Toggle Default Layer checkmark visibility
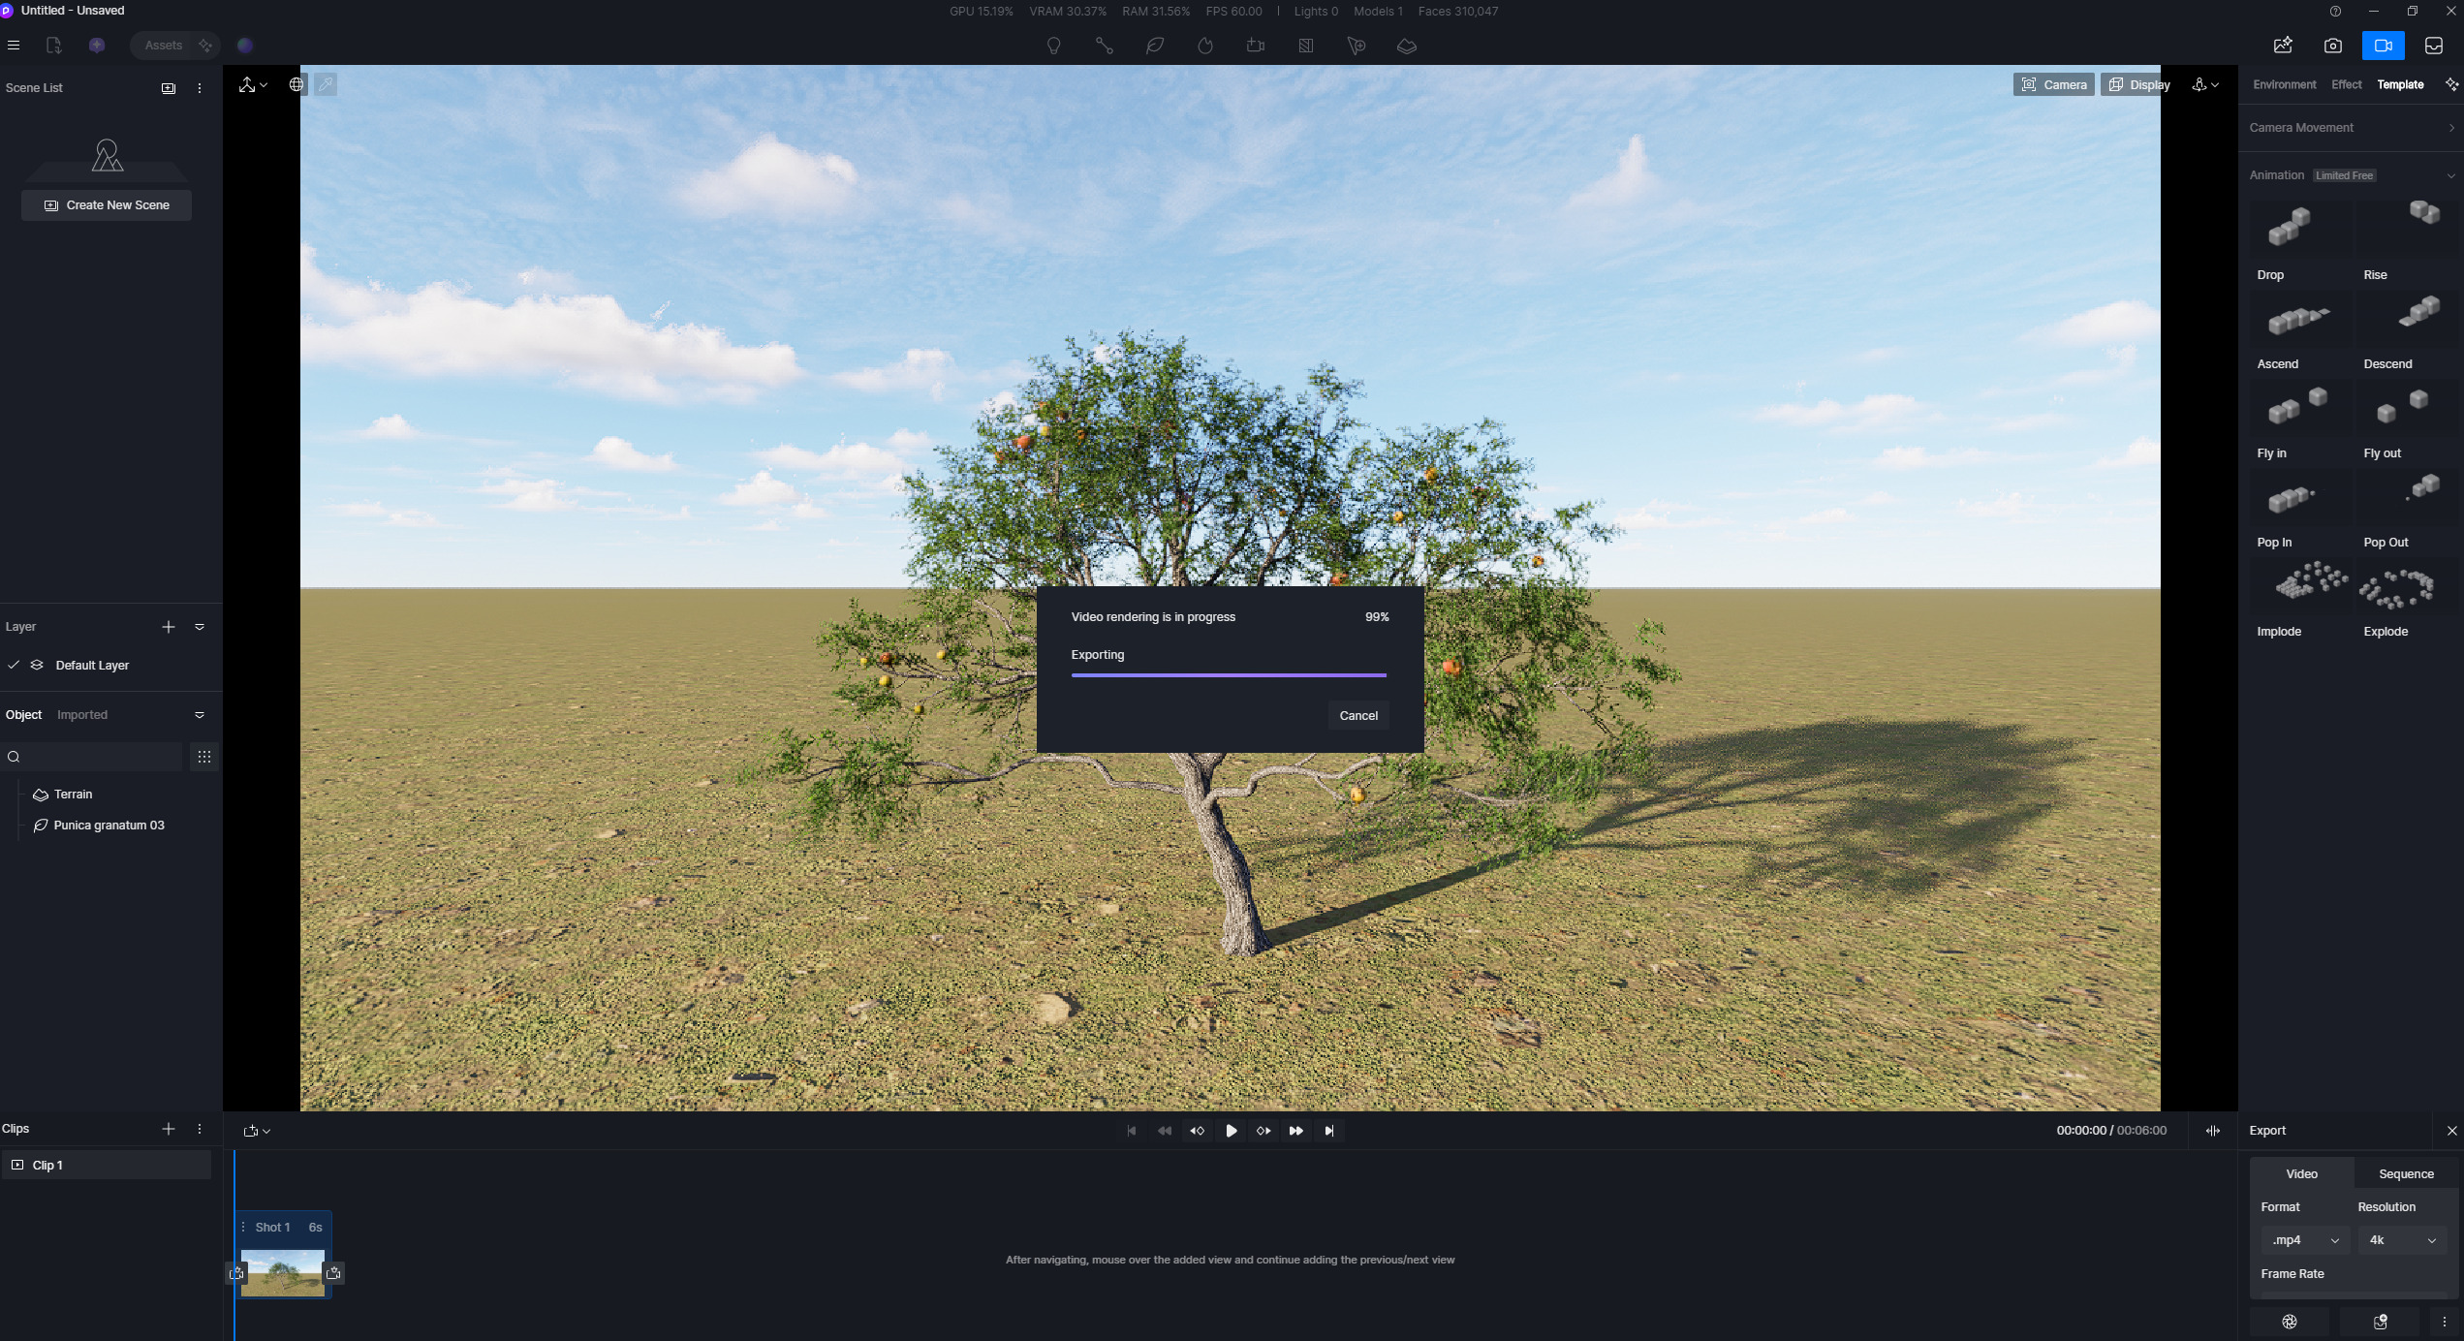 pos(14,665)
